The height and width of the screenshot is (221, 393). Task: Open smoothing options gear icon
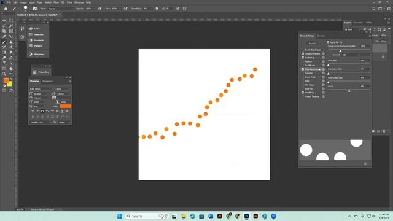157,9
